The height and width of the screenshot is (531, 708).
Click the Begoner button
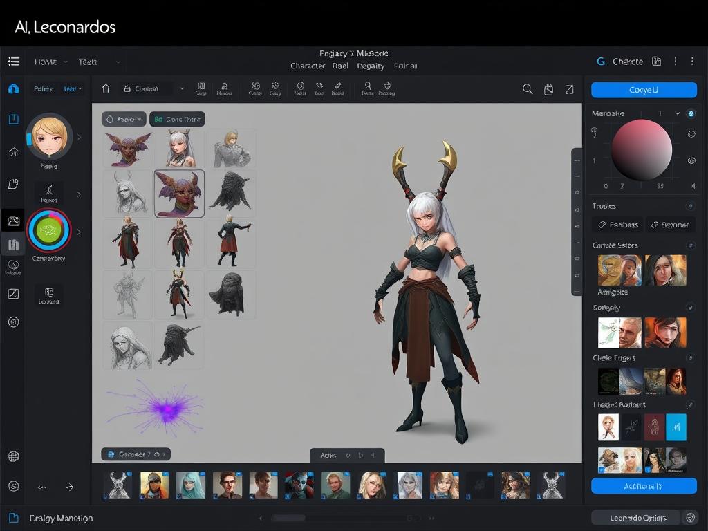pos(671,225)
